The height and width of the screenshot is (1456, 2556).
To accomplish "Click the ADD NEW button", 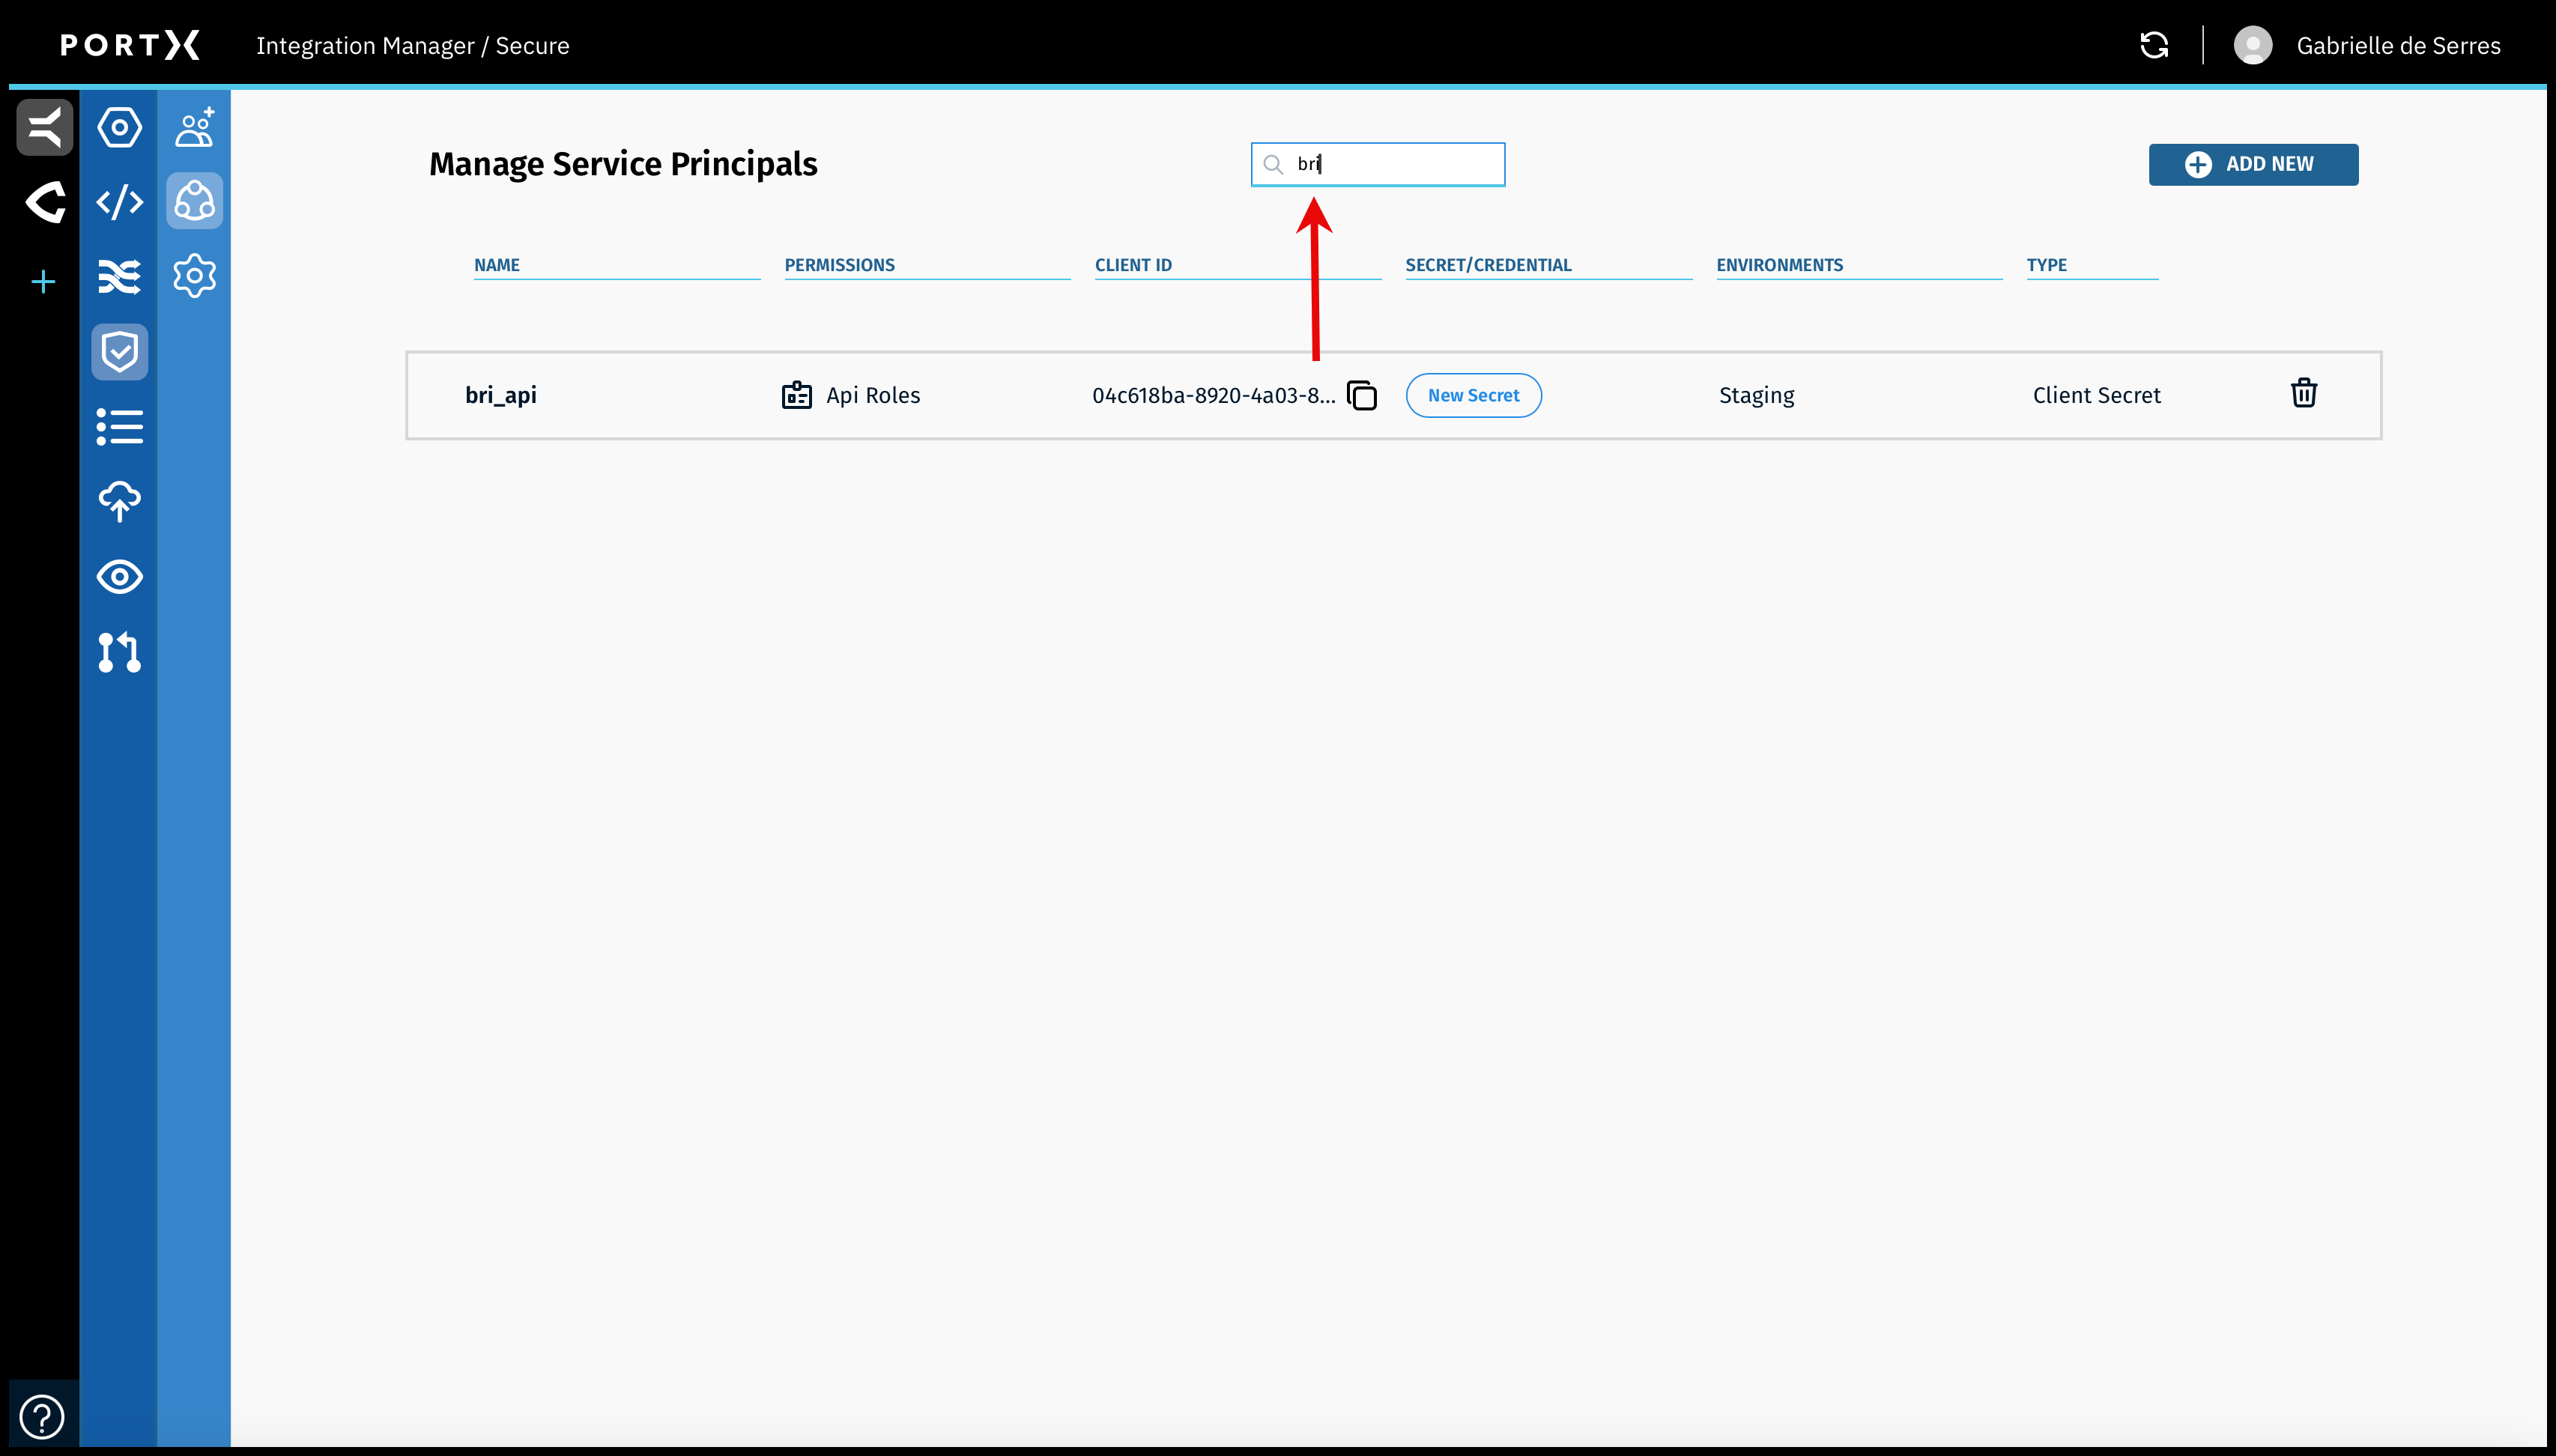I will [x=2253, y=164].
